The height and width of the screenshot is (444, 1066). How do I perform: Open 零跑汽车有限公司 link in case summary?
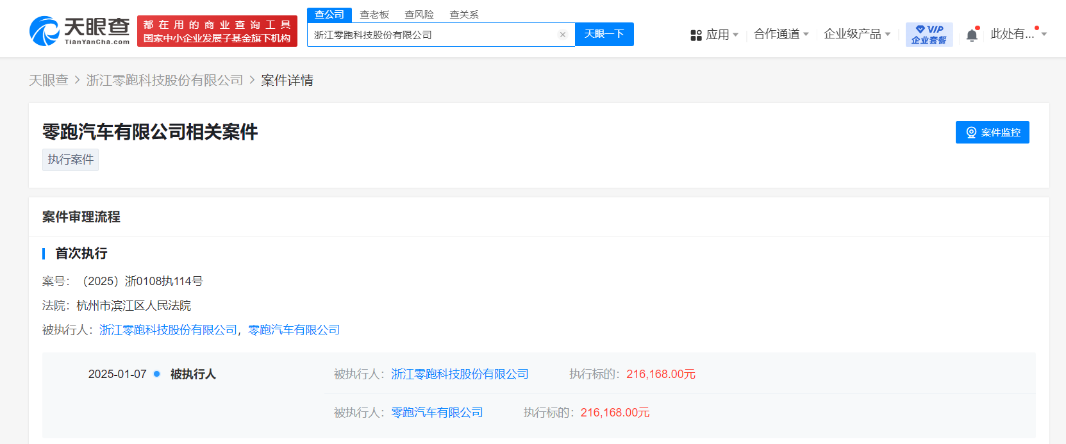294,330
